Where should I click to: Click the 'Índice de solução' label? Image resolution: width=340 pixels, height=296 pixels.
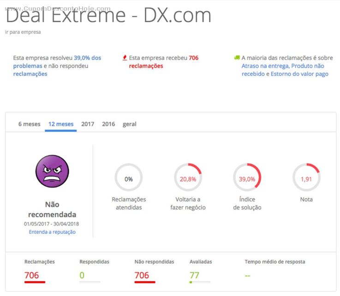pos(247,203)
